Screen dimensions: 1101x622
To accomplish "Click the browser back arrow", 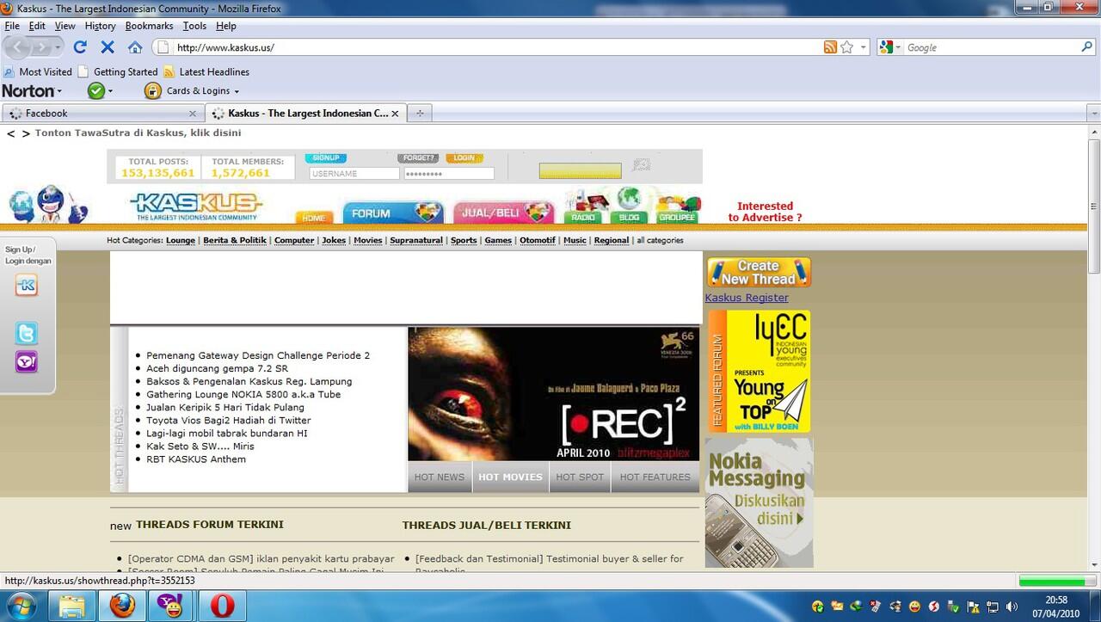I will point(15,47).
